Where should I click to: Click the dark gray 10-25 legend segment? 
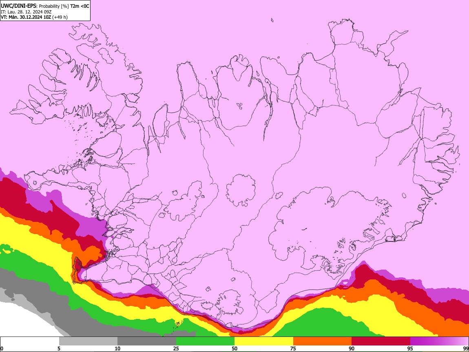[x=147, y=341]
